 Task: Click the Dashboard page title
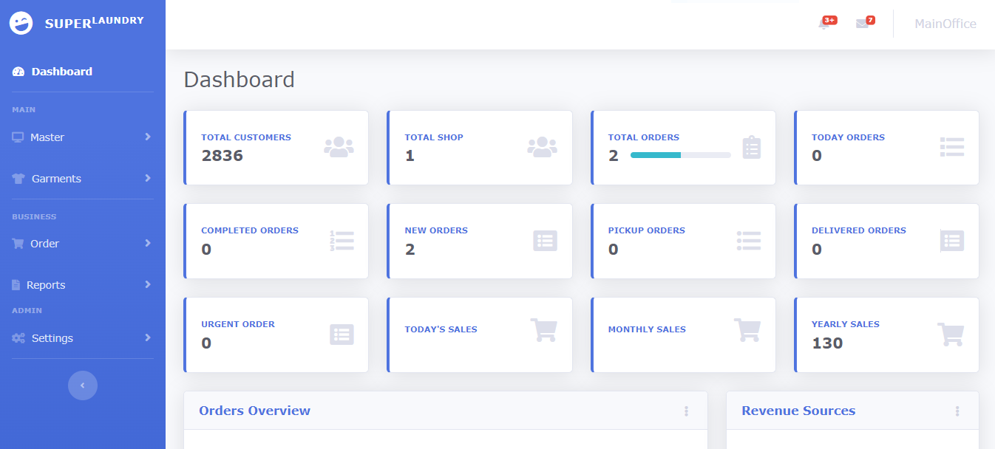tap(239, 80)
